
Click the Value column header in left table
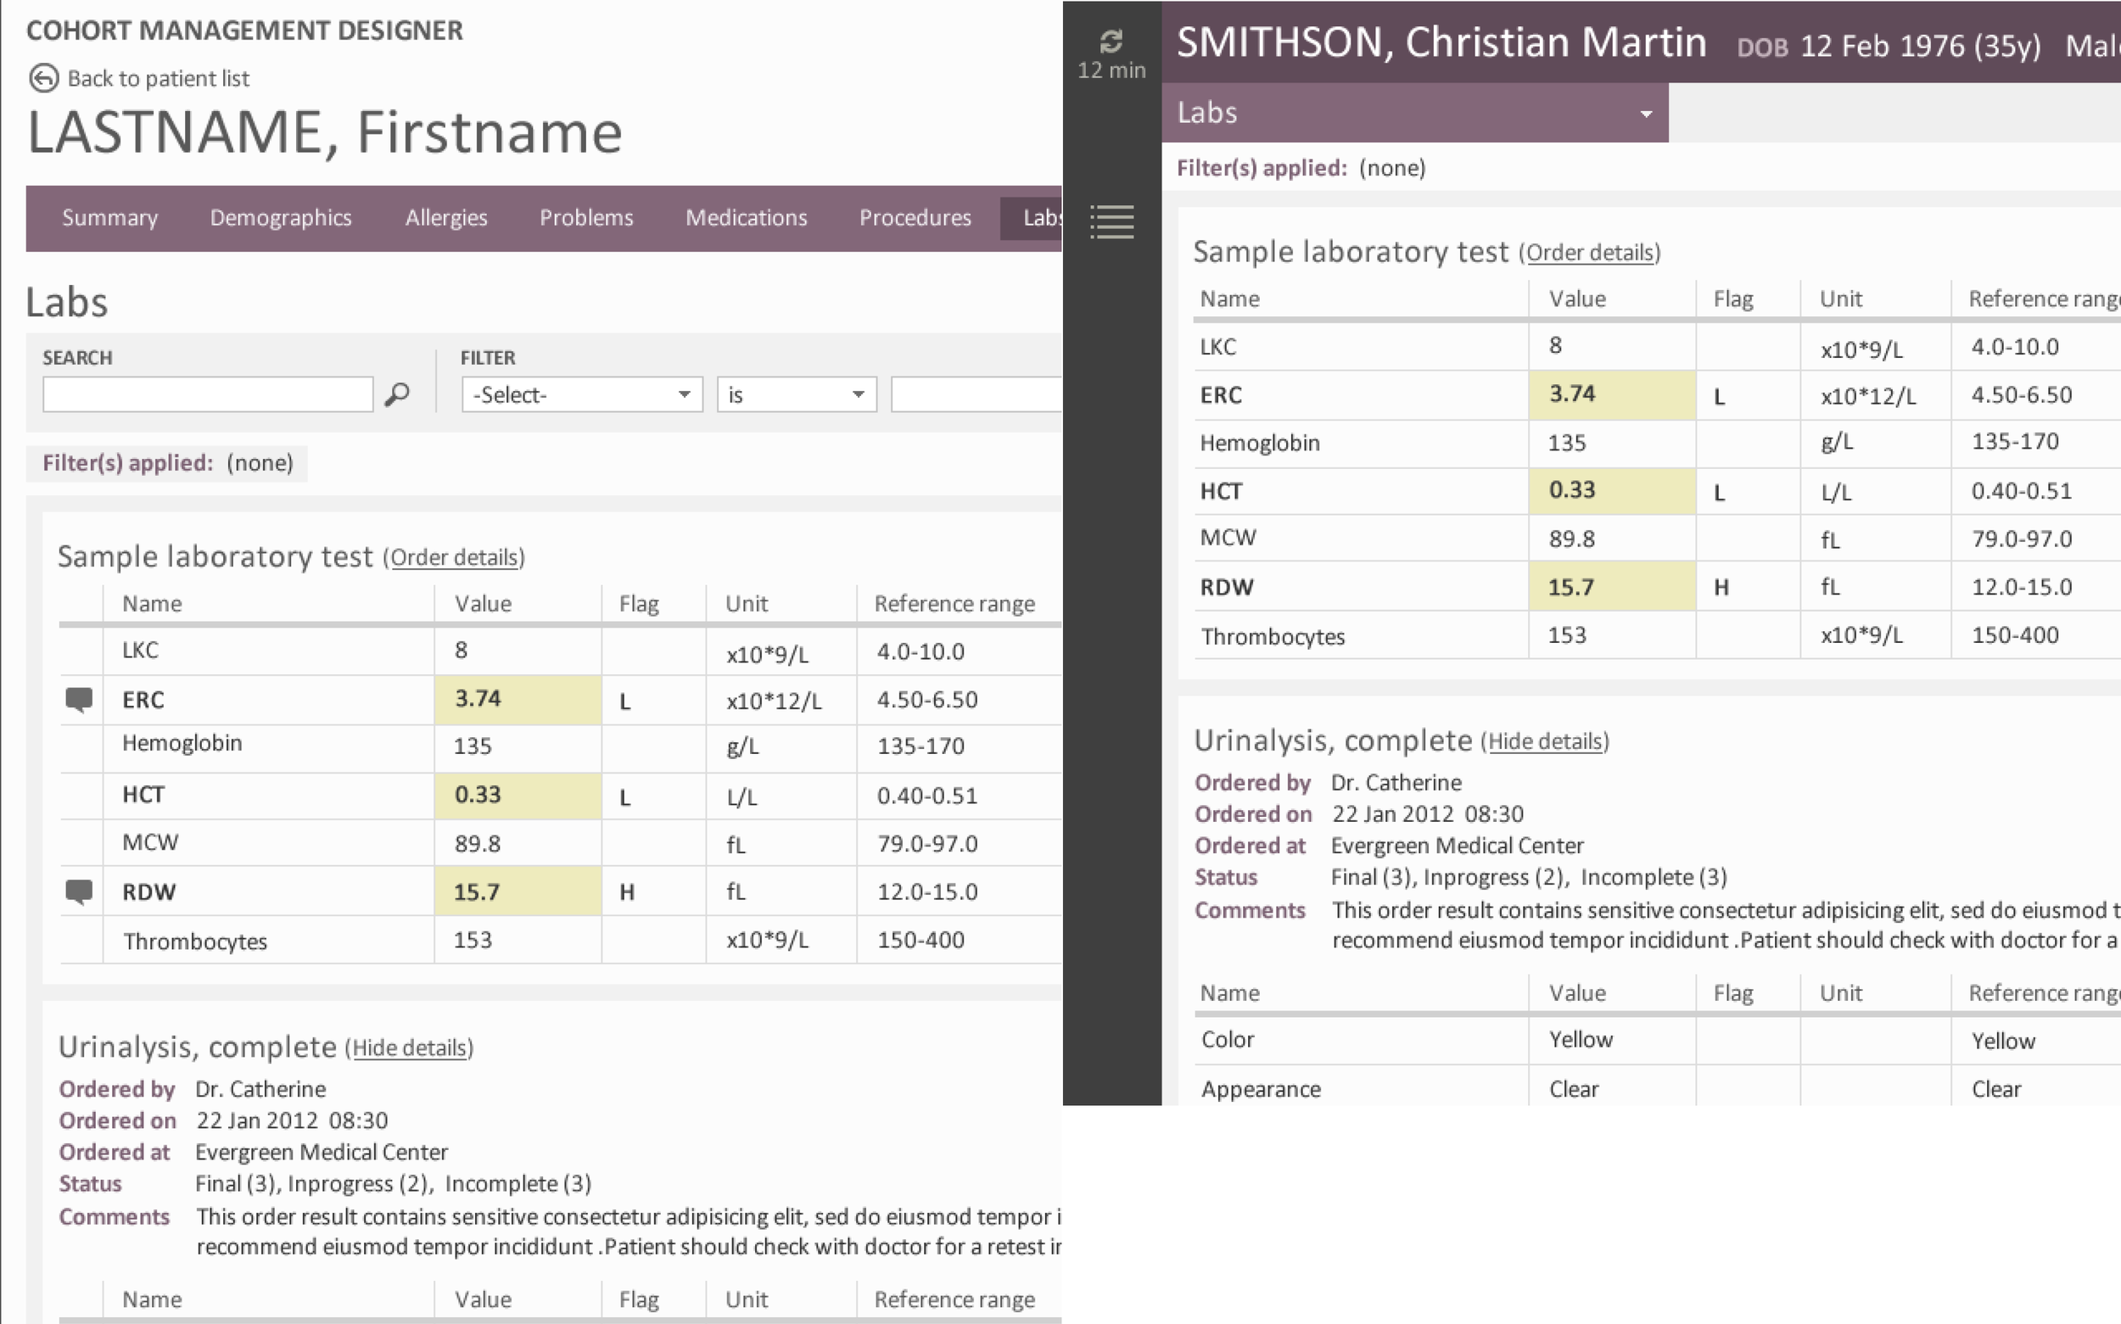484,604
